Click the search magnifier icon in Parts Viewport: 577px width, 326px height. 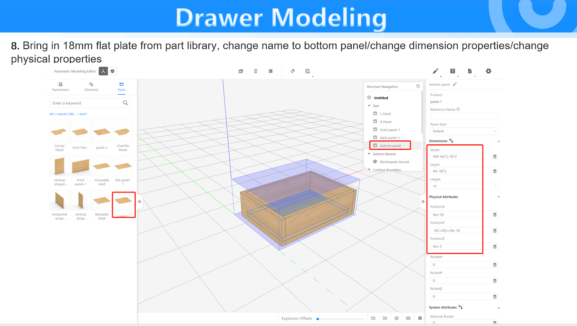(125, 103)
